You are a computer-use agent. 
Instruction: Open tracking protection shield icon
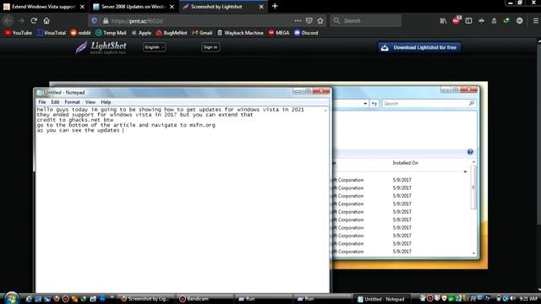[x=94, y=21]
